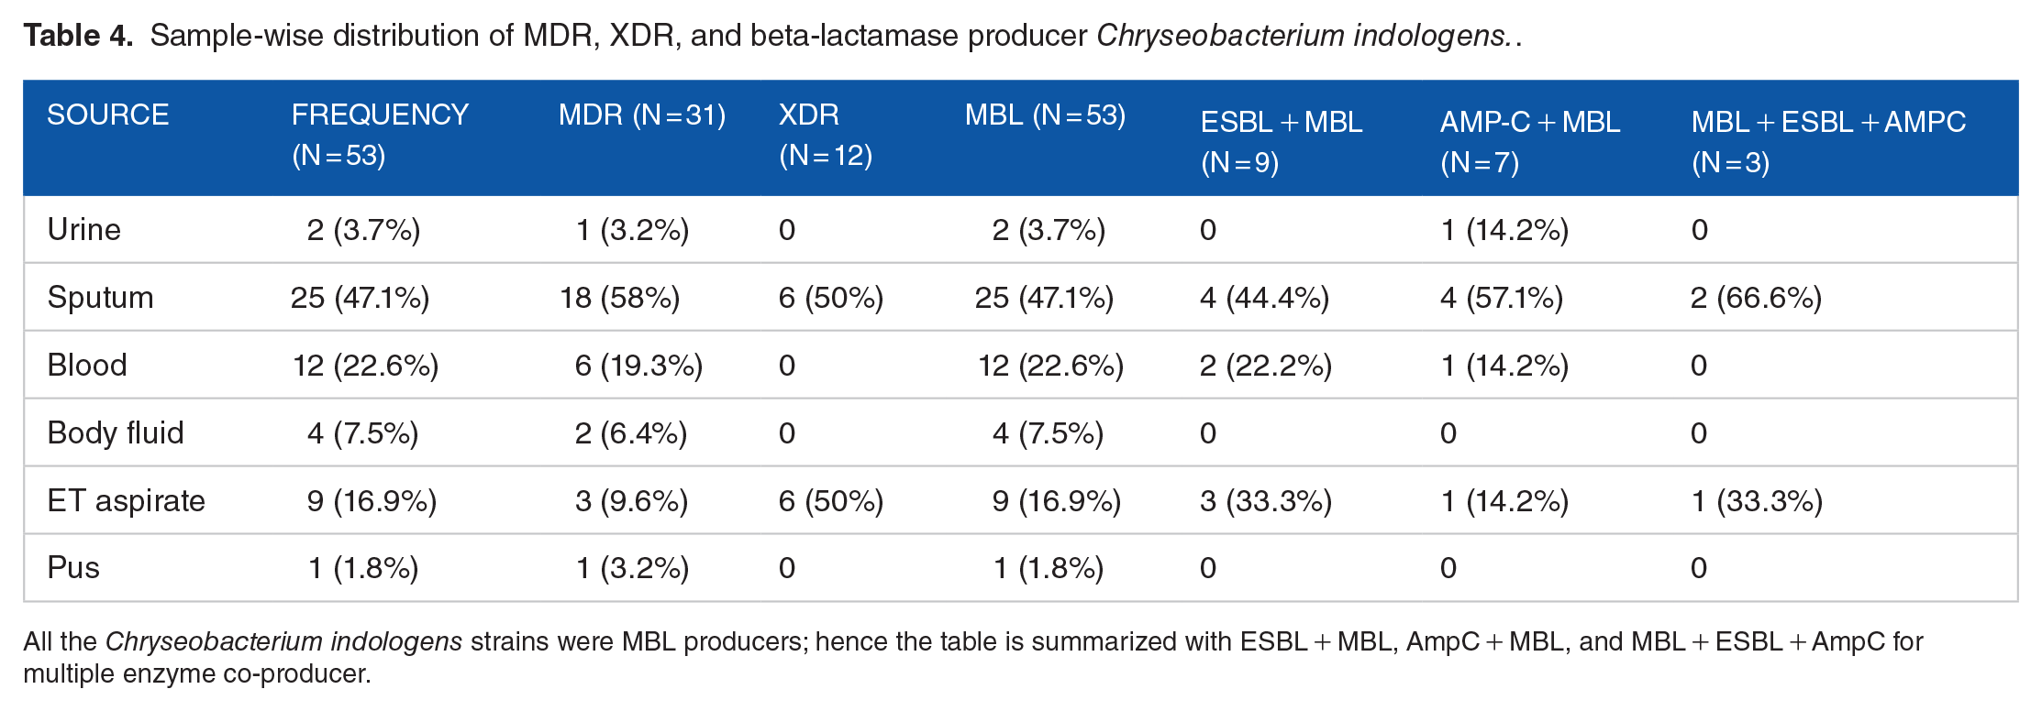Viewport: 2042px width, 711px height.
Task: Click the 3 (33.3%) ESBL+MBL cell
Action: tap(1266, 501)
